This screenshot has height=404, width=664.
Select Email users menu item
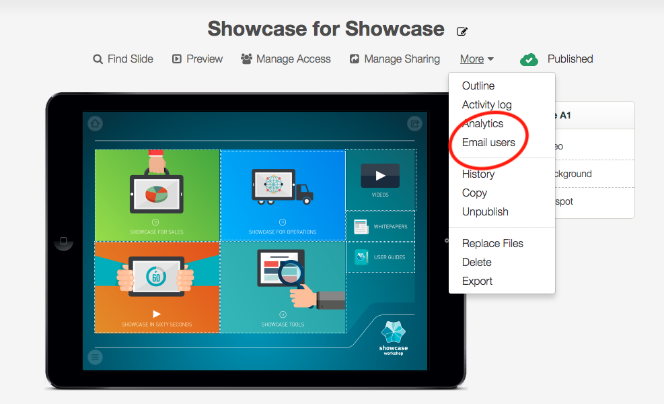pyautogui.click(x=488, y=143)
